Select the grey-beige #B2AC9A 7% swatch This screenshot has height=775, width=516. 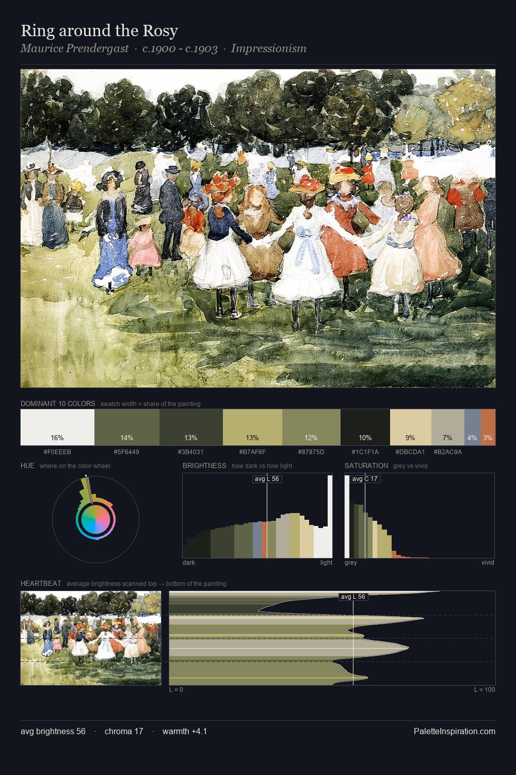(x=447, y=427)
